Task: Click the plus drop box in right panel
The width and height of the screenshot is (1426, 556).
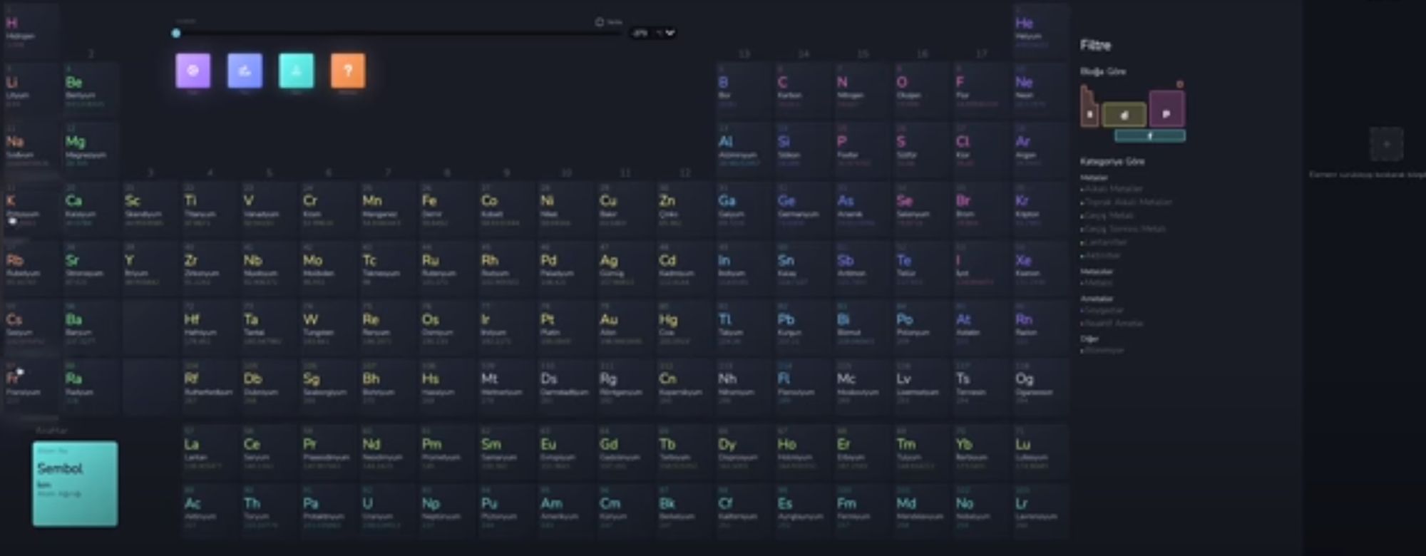Action: [x=1386, y=144]
